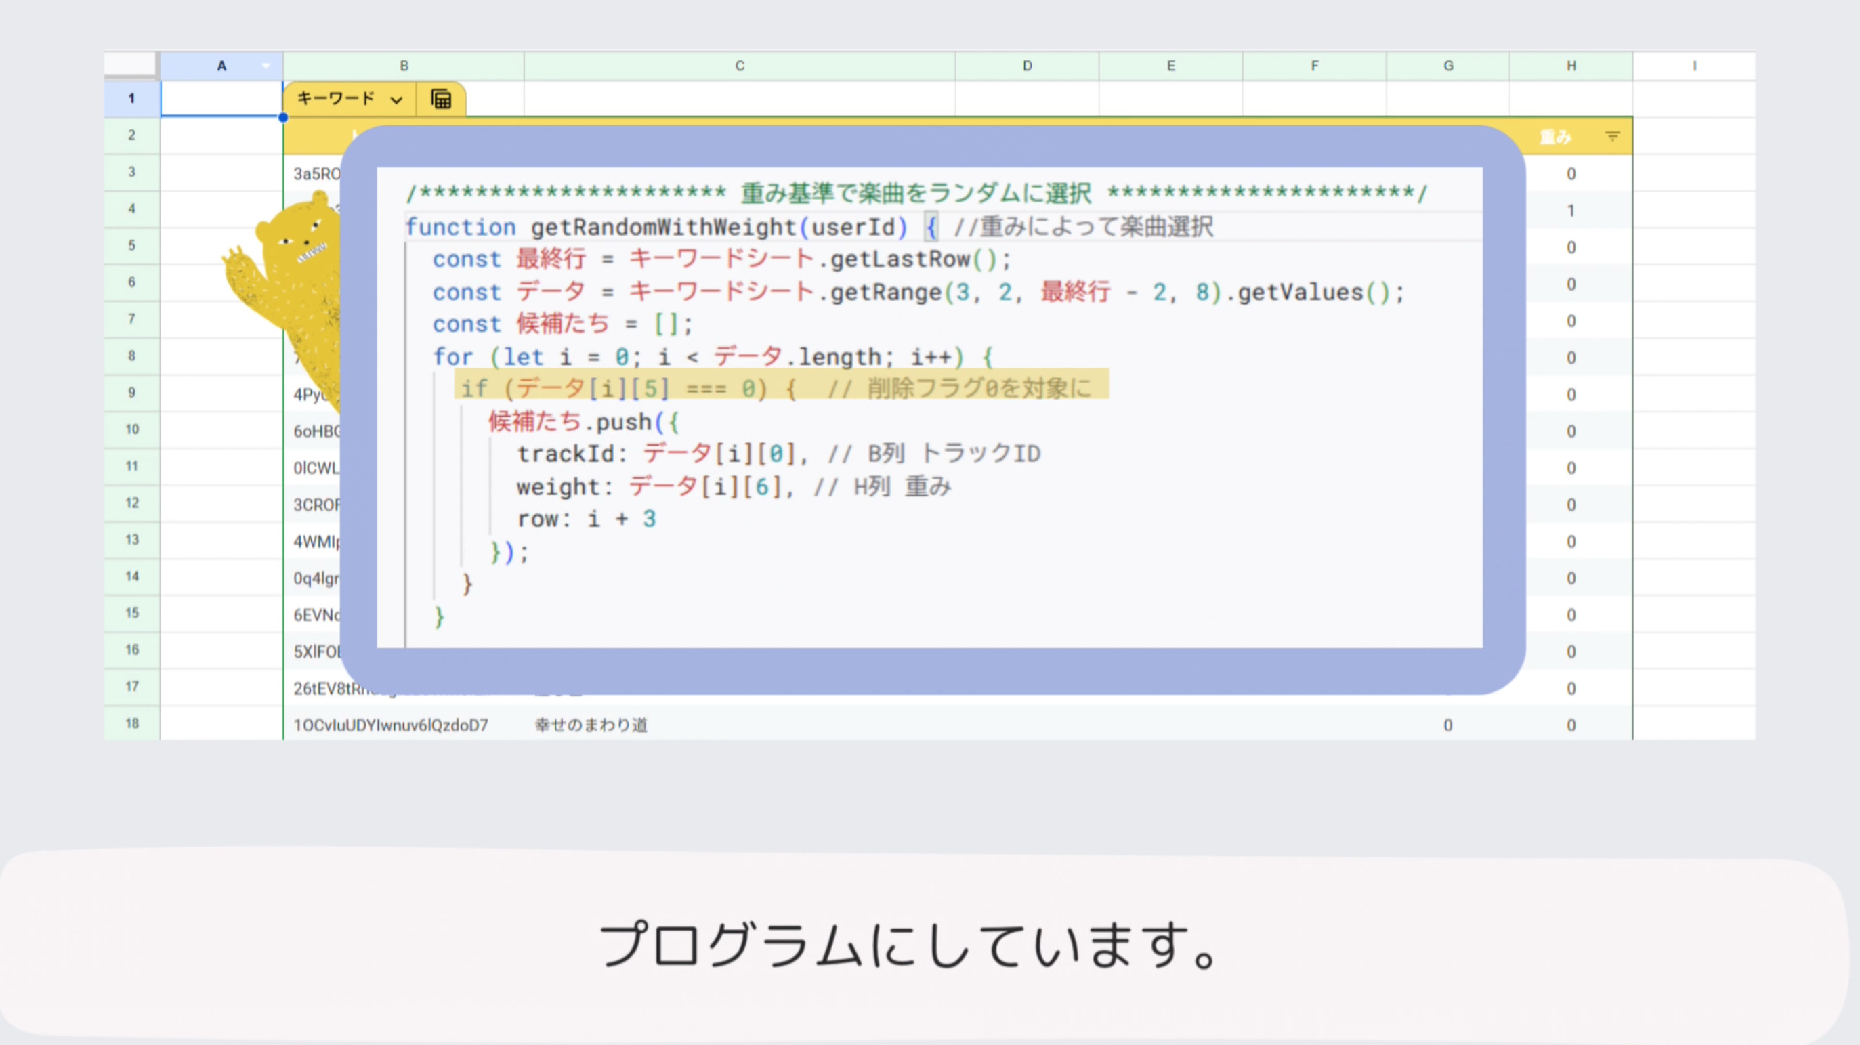The width and height of the screenshot is (1860, 1045).
Task: Select row 1 header
Action: point(132,98)
